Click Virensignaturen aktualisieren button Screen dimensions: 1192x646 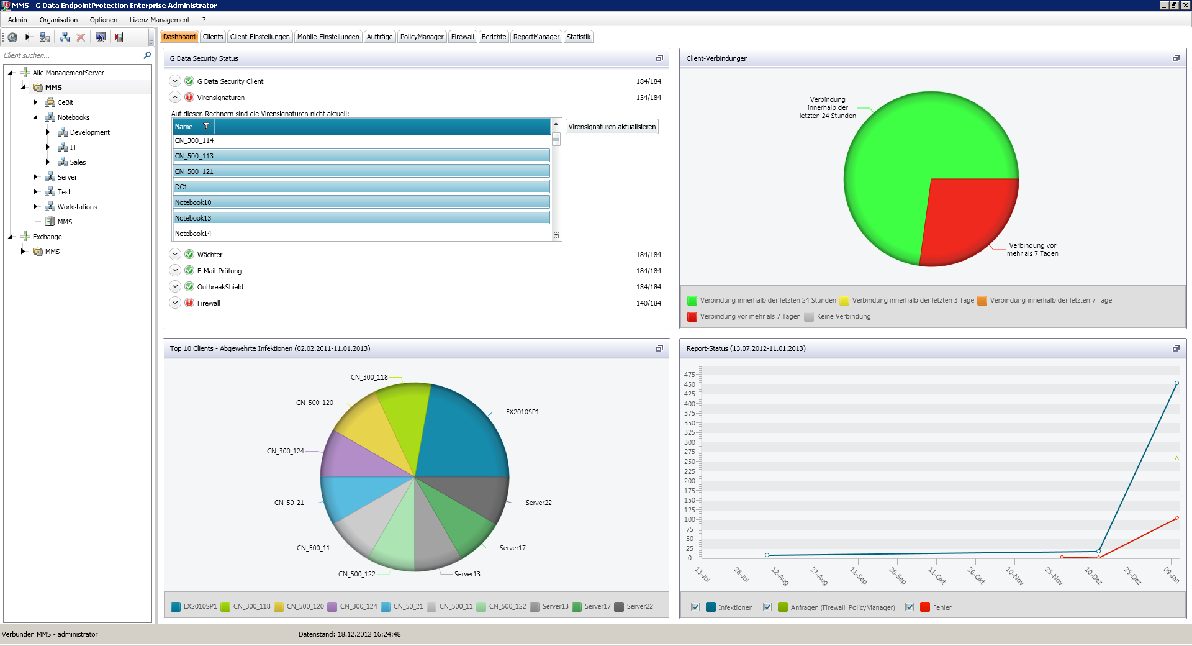(x=612, y=127)
